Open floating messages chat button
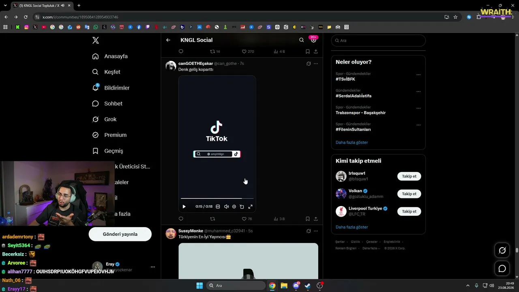 (502, 268)
